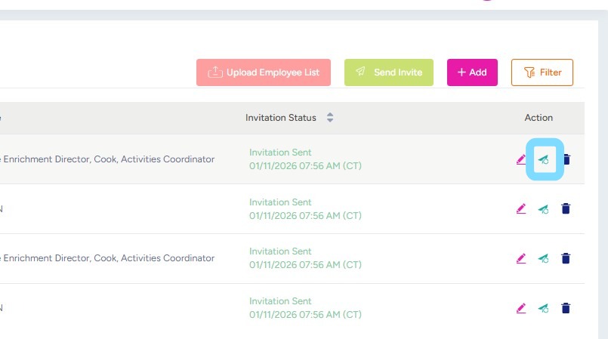
Task: Delete the fourth row employee entry
Action: (566, 308)
